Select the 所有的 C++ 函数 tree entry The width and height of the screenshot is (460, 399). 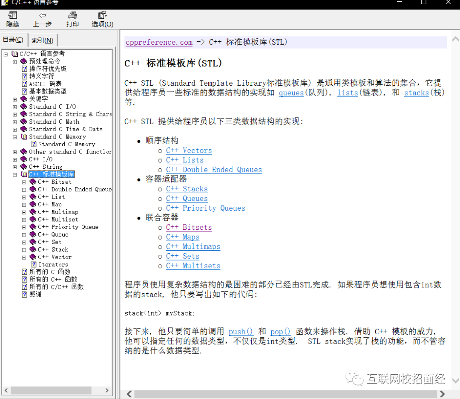53,279
